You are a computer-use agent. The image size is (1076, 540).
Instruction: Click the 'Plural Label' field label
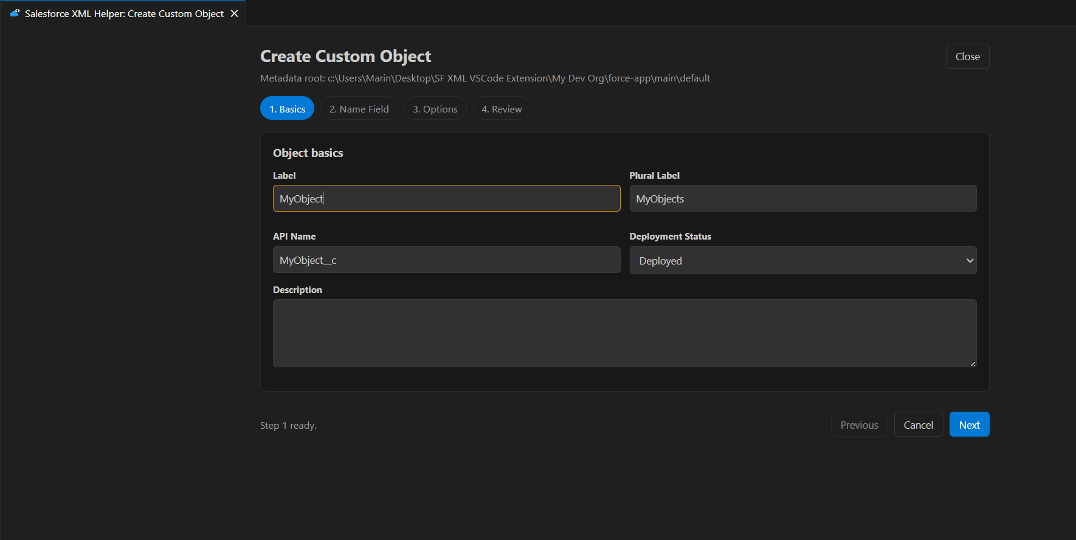(654, 175)
